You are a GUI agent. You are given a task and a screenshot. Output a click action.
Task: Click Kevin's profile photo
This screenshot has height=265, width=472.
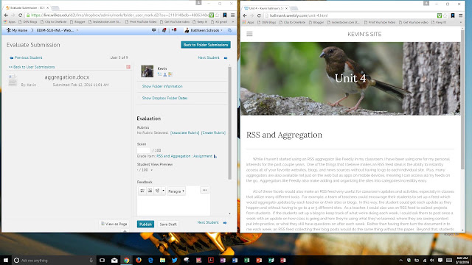[147, 71]
